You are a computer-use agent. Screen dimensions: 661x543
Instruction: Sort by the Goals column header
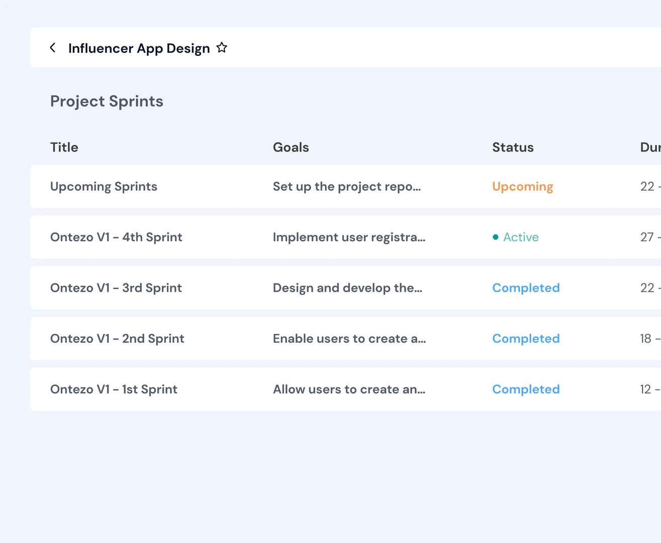291,147
